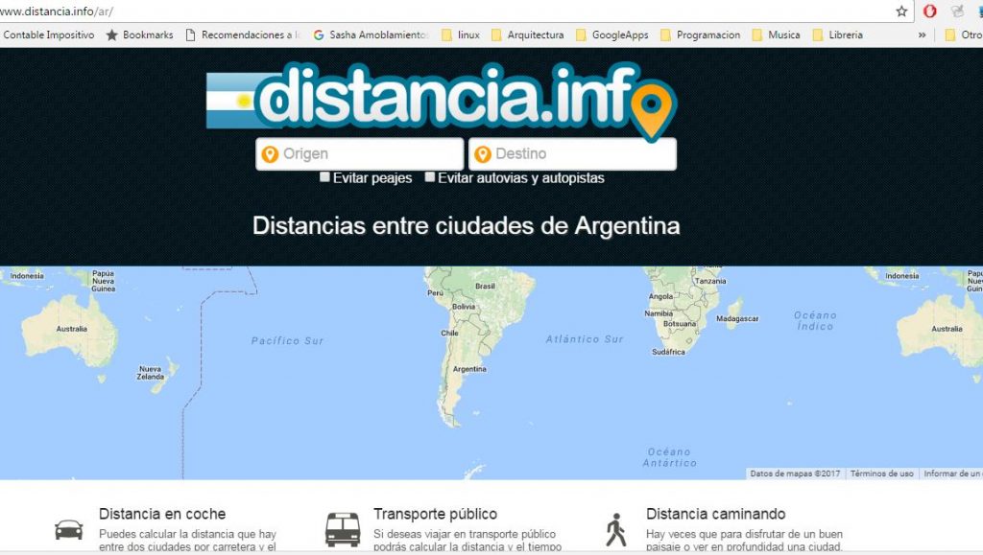Click Argentina label on the map
This screenshot has height=555, width=983.
tap(469, 369)
